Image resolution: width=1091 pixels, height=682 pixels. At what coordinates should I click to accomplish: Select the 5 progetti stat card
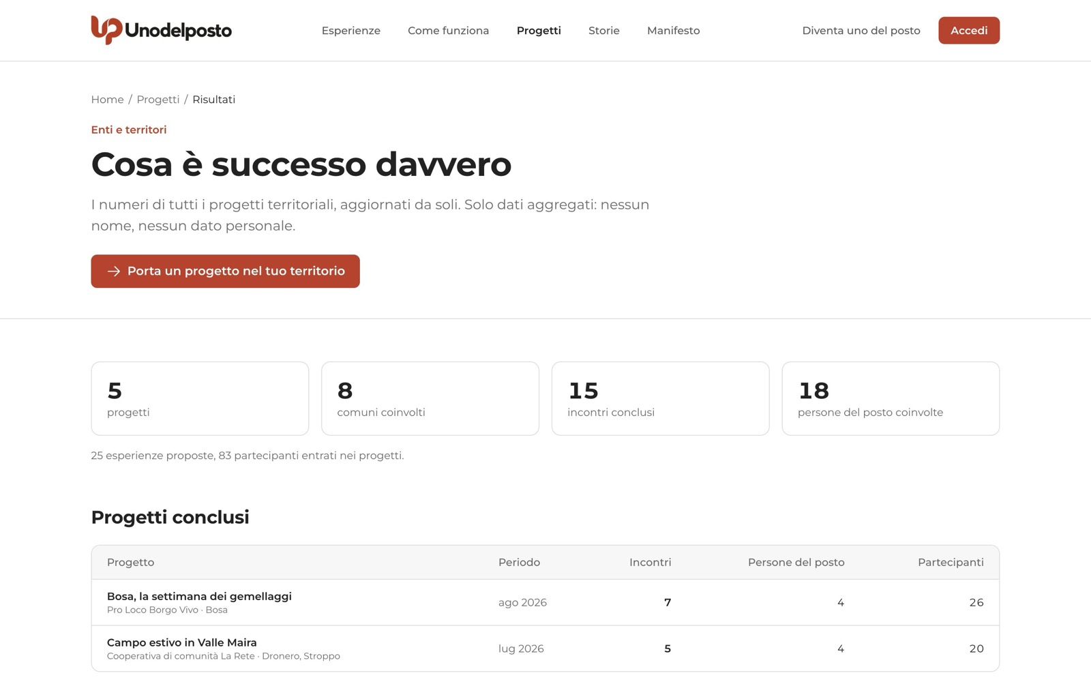tap(200, 398)
